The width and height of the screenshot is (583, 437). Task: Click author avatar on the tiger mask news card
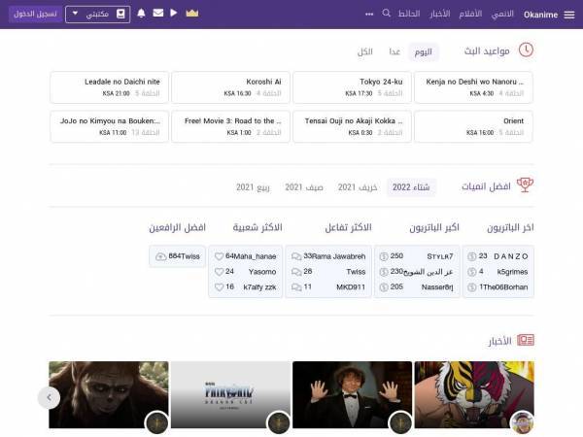pyautogui.click(x=523, y=422)
